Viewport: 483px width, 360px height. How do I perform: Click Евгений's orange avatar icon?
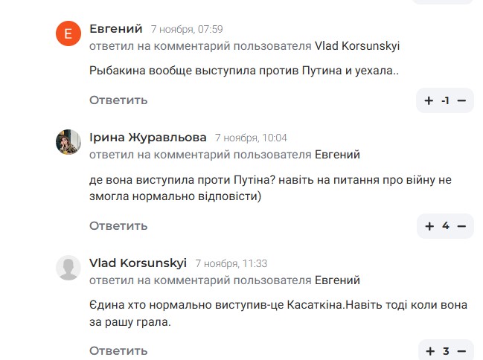pyautogui.click(x=68, y=33)
